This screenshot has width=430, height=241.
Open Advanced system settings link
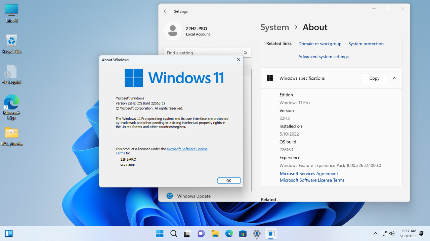(x=324, y=57)
